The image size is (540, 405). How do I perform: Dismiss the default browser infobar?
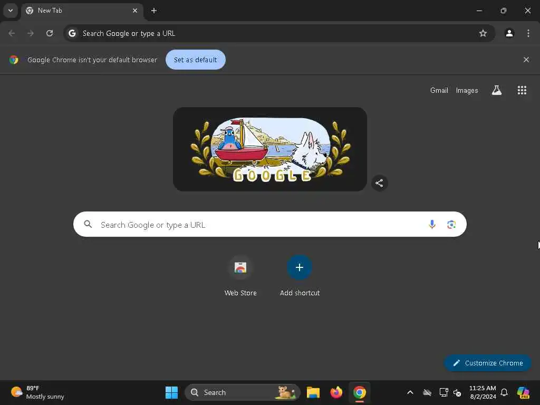[x=526, y=60]
